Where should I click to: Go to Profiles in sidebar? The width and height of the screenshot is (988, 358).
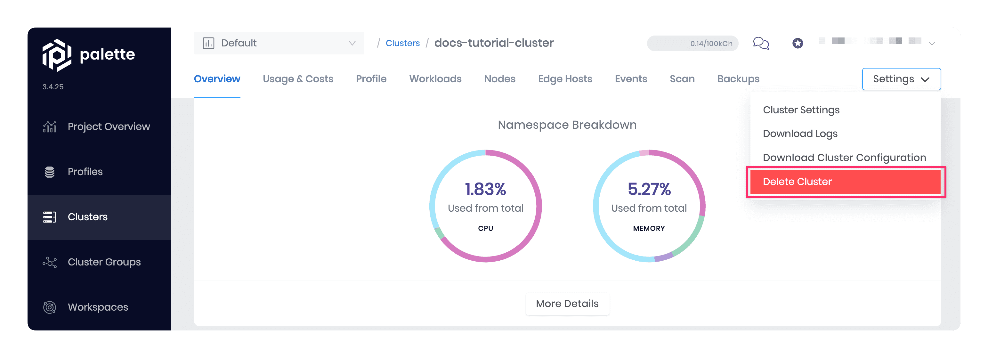tap(99, 172)
